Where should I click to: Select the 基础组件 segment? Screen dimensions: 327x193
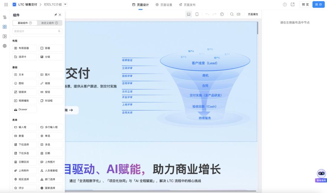click(25, 23)
